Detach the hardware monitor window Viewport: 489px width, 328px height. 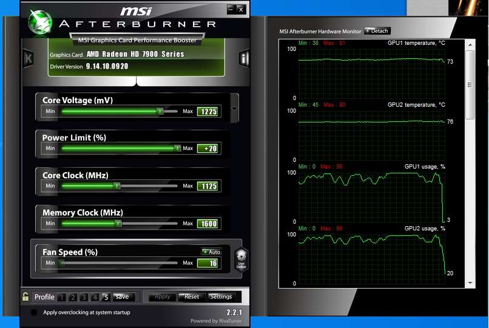pyautogui.click(x=377, y=31)
